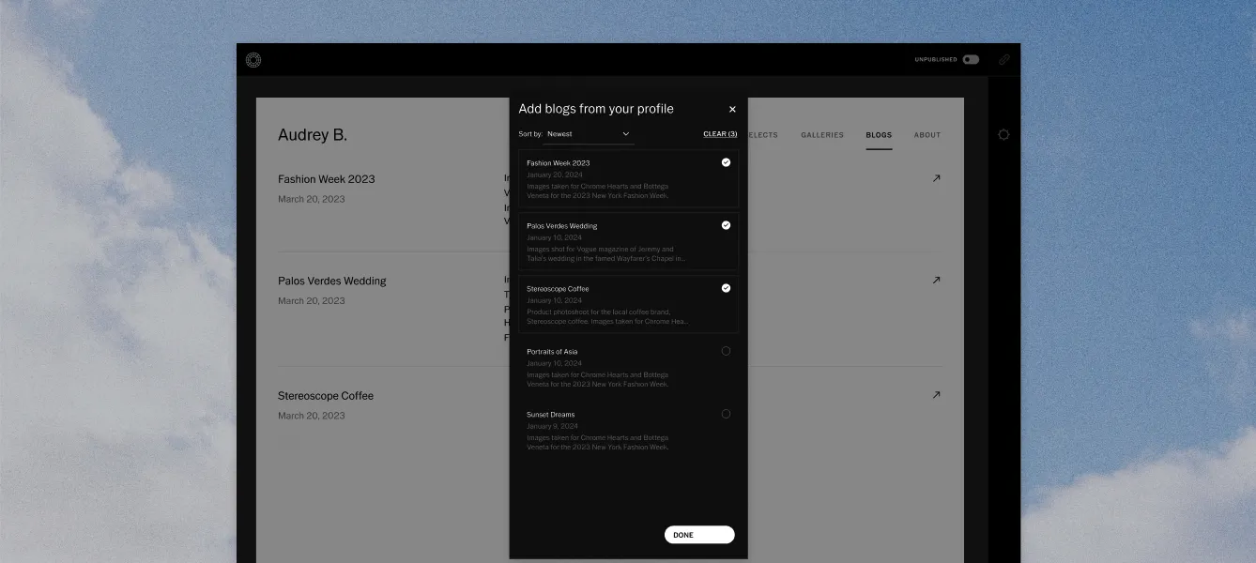
Task: Close the Add blogs dialog with the X
Action: coord(732,110)
